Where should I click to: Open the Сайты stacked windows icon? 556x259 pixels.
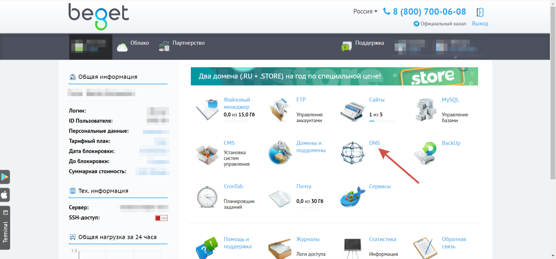pyautogui.click(x=352, y=111)
